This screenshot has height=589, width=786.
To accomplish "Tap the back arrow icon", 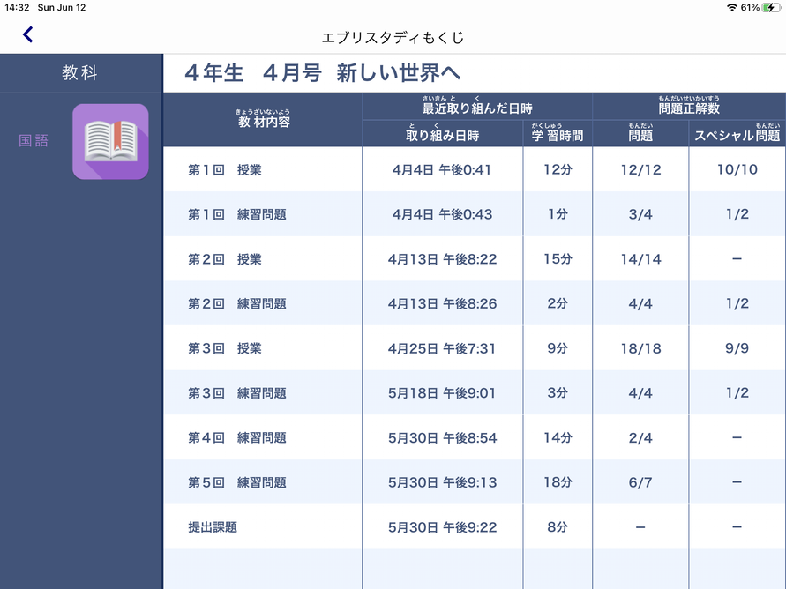I will coord(28,35).
